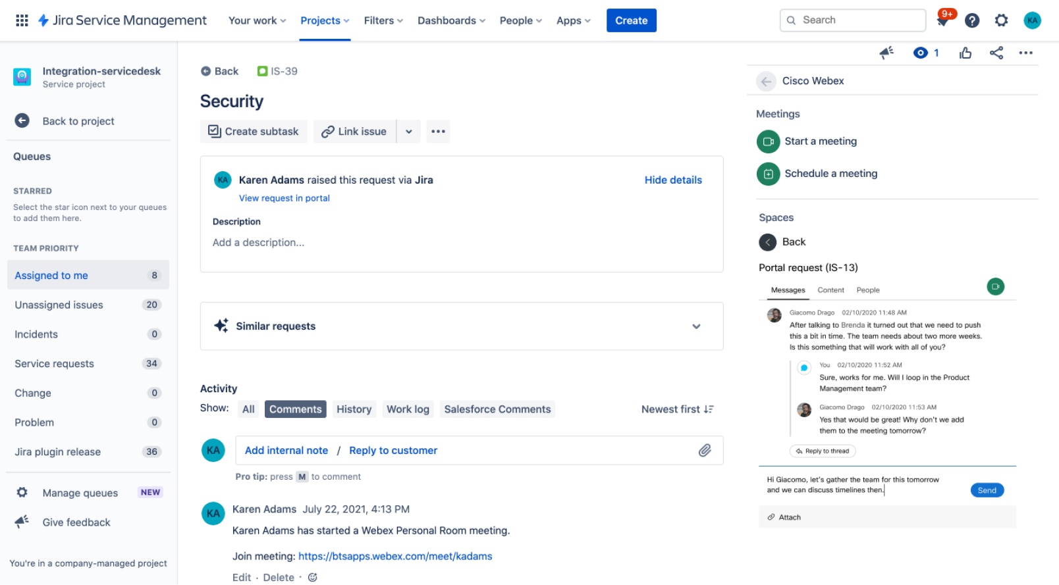
Task: Select the Salesforce Comments tab
Action: click(x=497, y=409)
